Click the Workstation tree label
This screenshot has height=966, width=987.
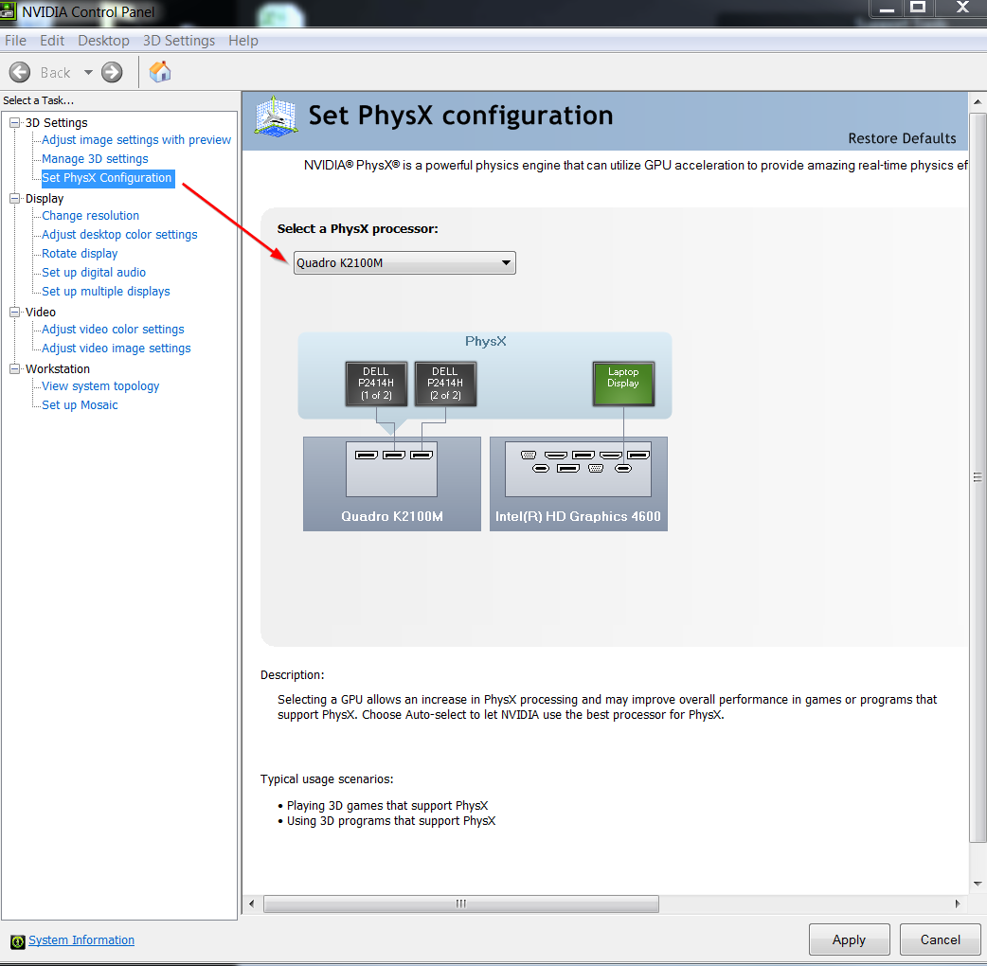(58, 368)
